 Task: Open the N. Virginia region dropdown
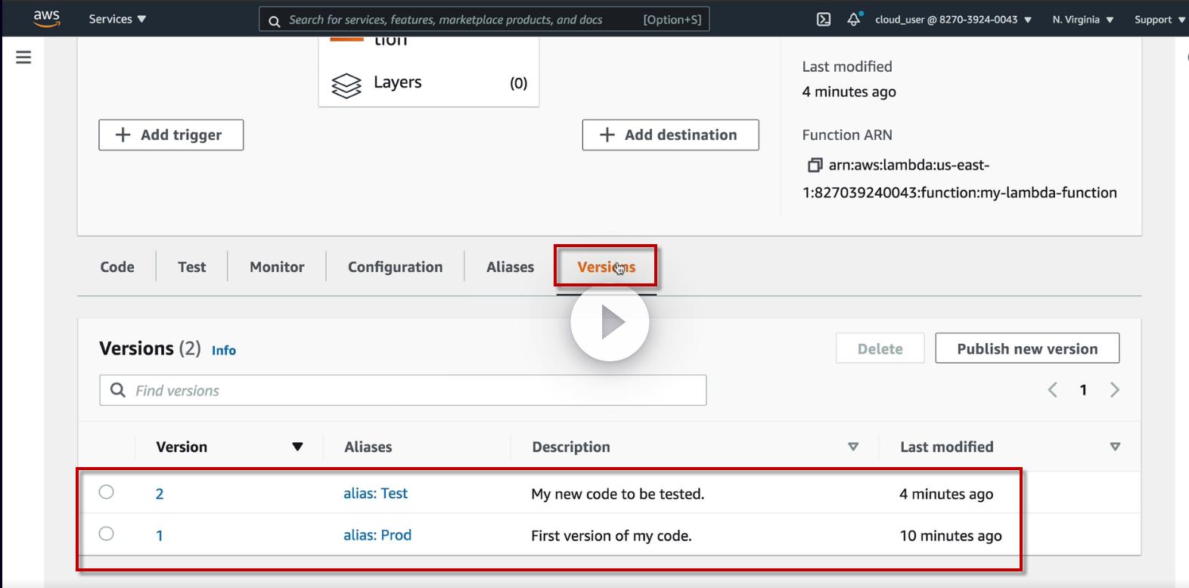pyautogui.click(x=1082, y=20)
